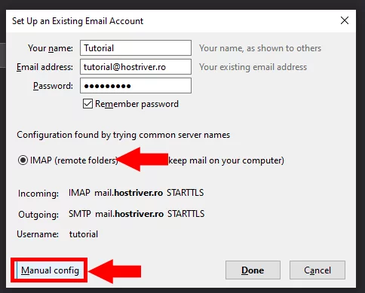Click the Outgoing STARTTLS security label
This screenshot has width=365, height=293.
tap(186, 214)
